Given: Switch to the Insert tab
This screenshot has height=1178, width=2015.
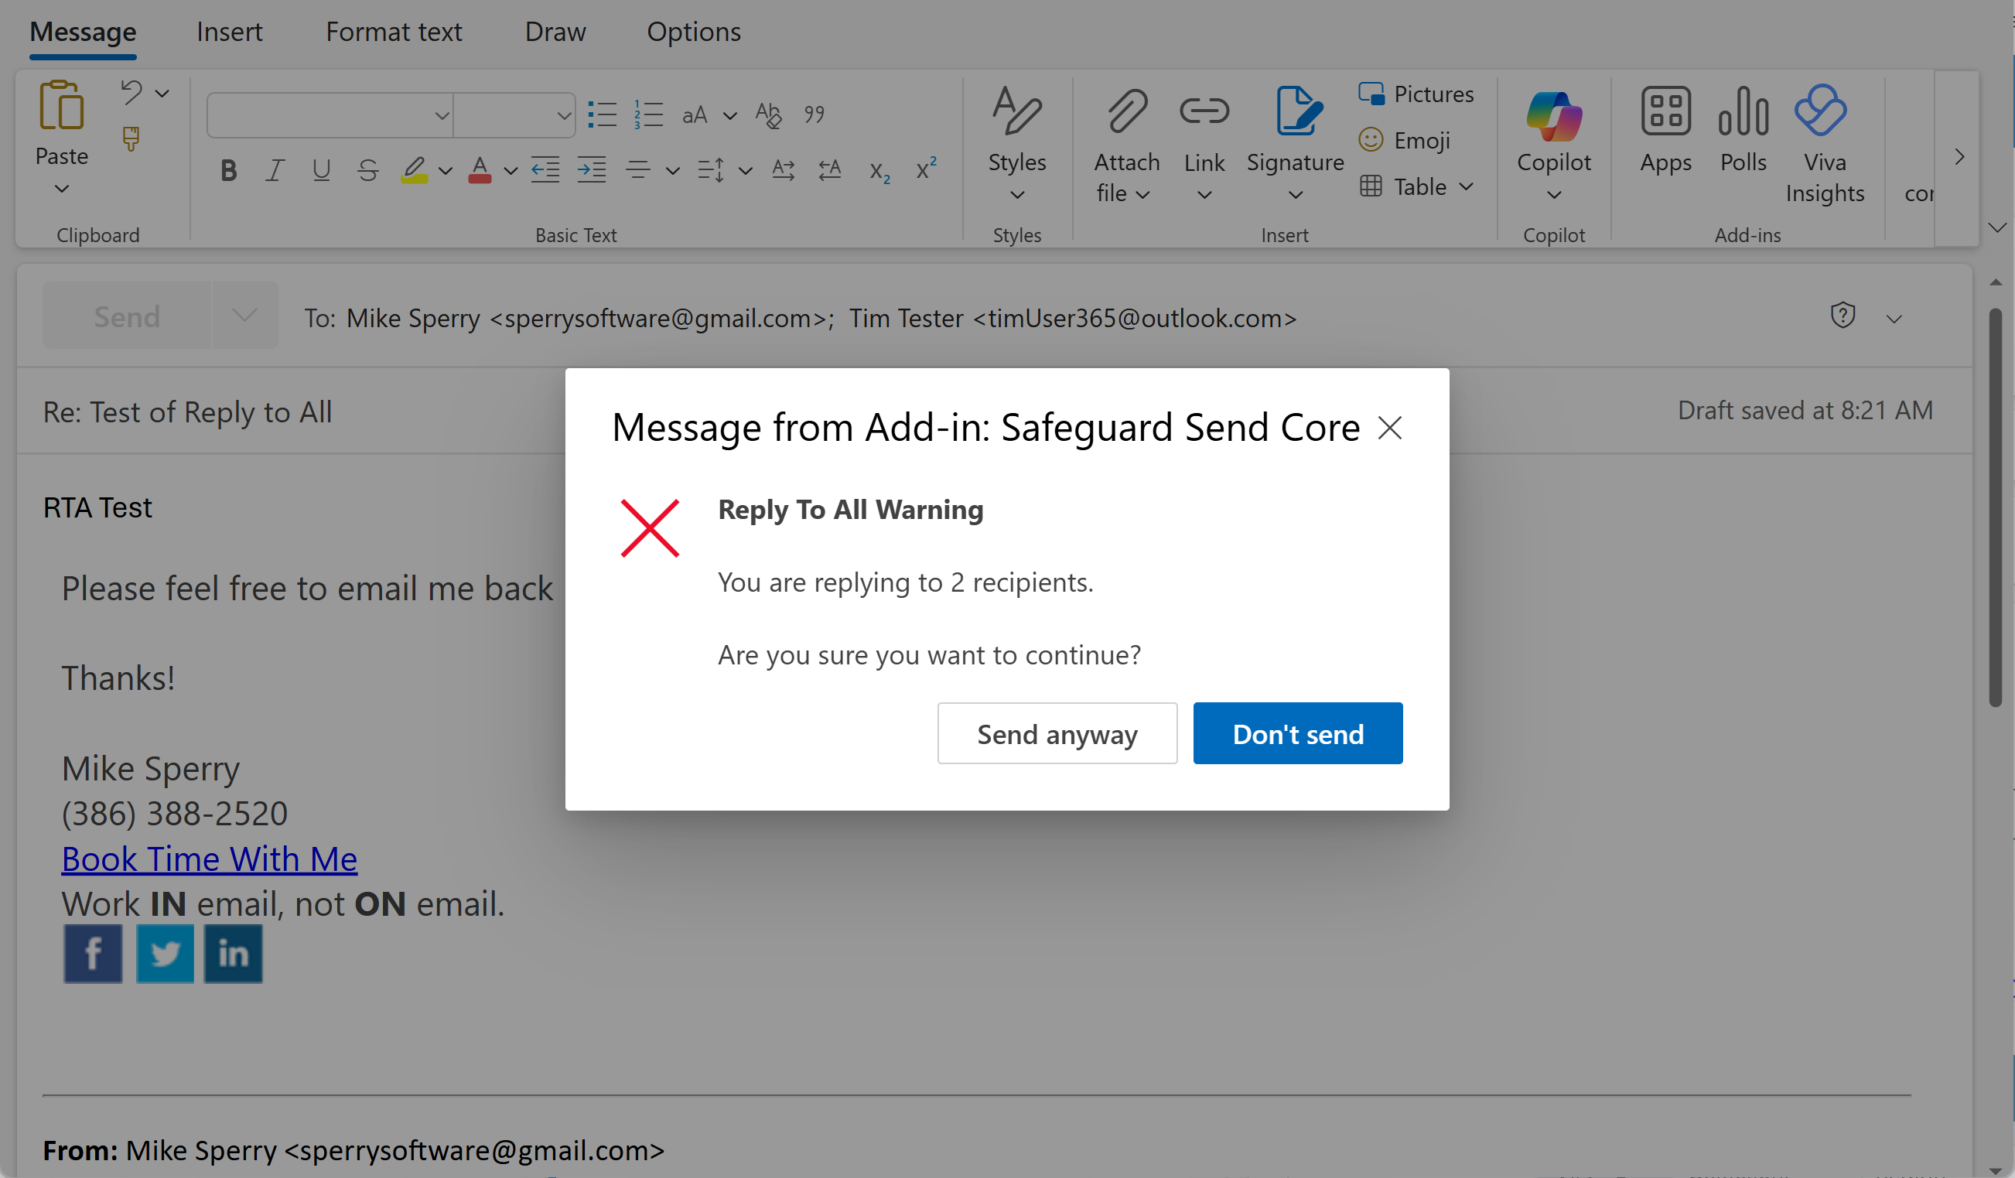Looking at the screenshot, I should pos(230,31).
